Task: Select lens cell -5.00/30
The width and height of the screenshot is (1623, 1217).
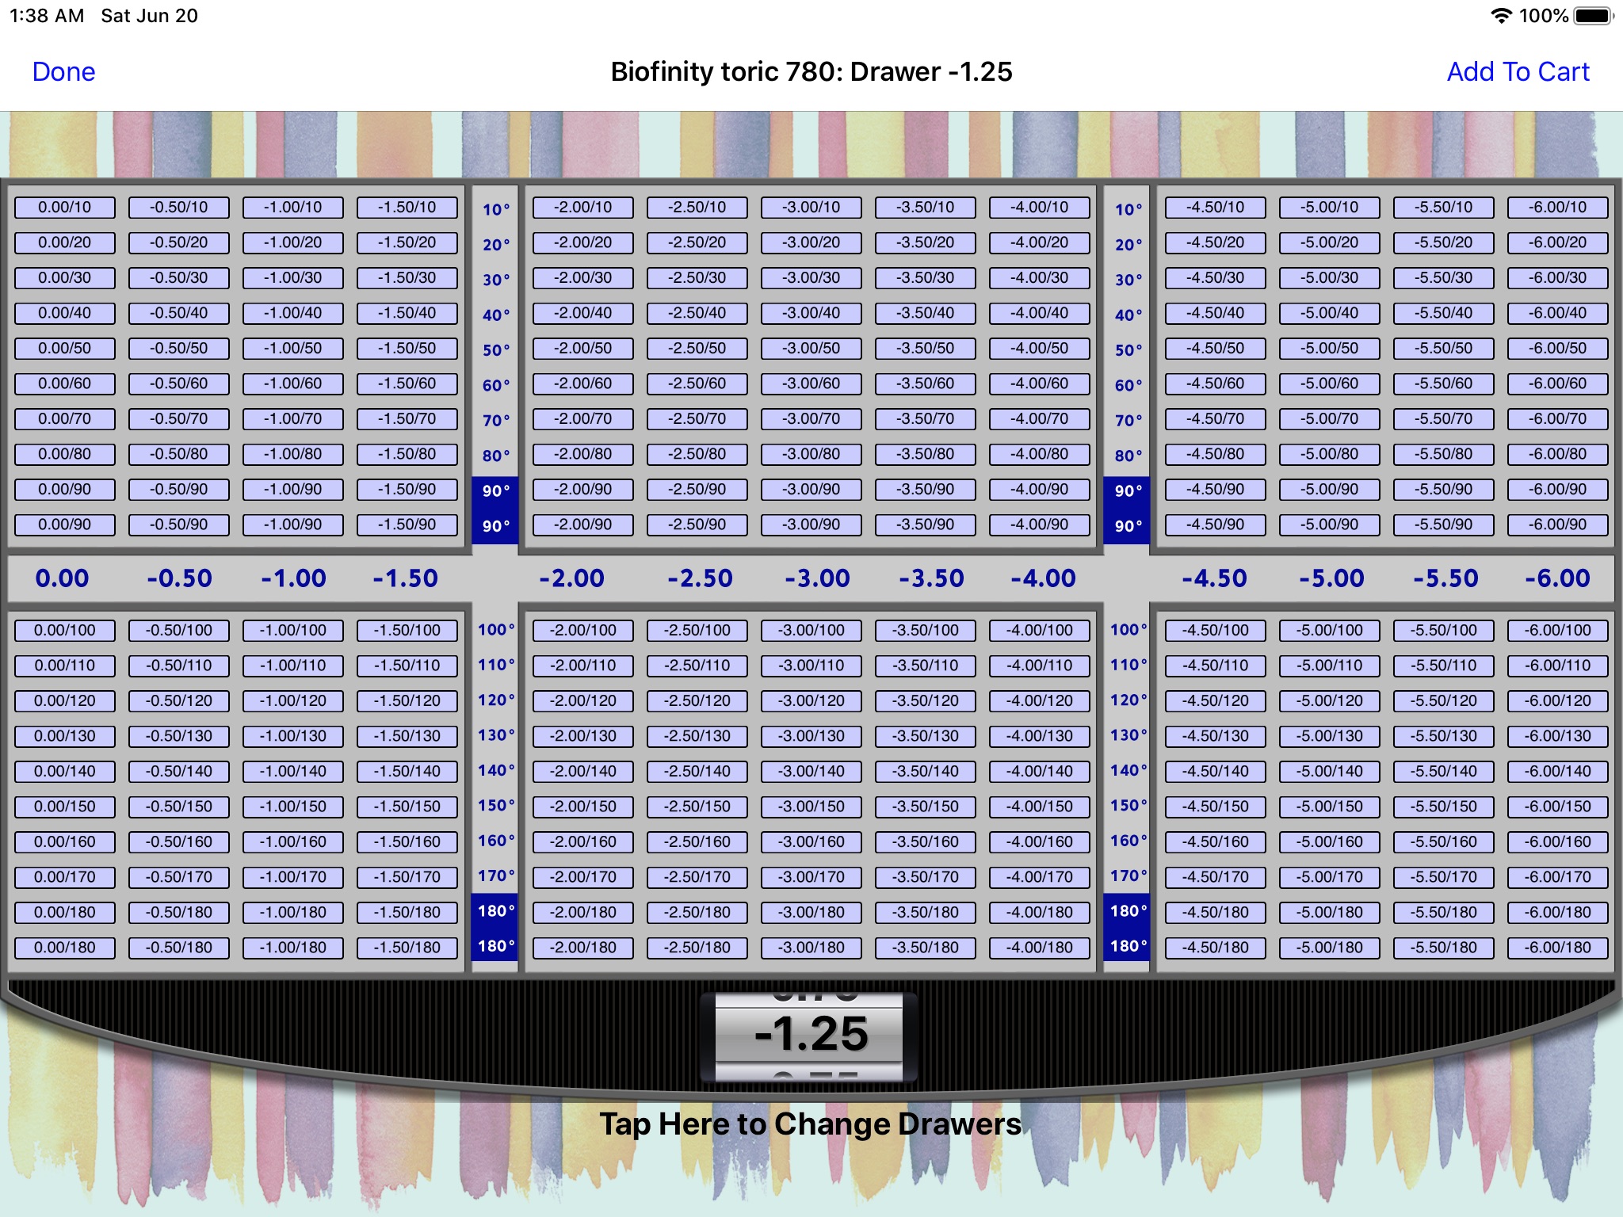Action: (x=1330, y=278)
